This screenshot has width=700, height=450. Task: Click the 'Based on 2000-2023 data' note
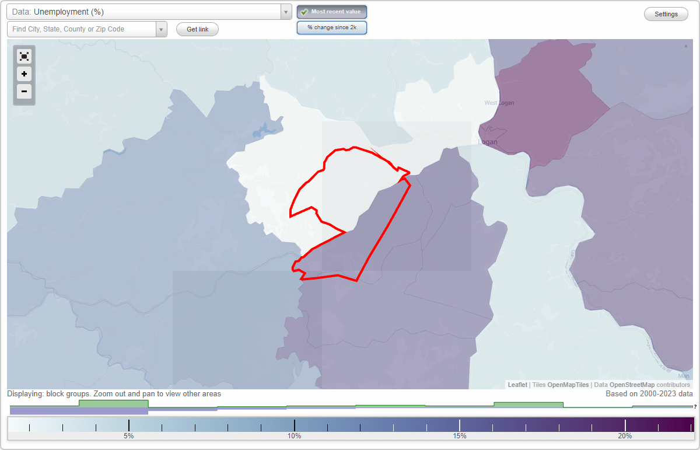649,394
